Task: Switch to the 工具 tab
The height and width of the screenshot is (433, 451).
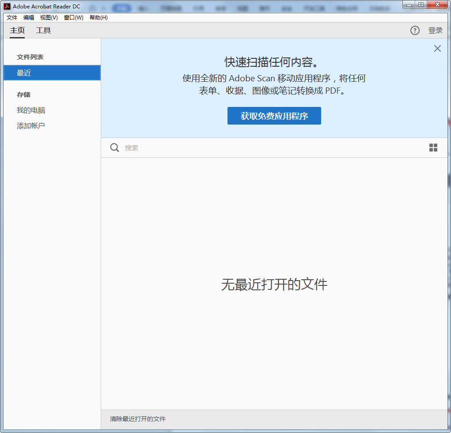Action: click(43, 30)
